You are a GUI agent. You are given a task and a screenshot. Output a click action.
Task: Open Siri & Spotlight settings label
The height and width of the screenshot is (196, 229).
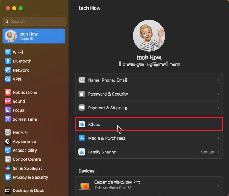27,168
